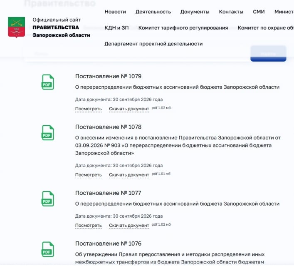Click the search input field
This screenshot has width=294, height=266.
click(137, 54)
